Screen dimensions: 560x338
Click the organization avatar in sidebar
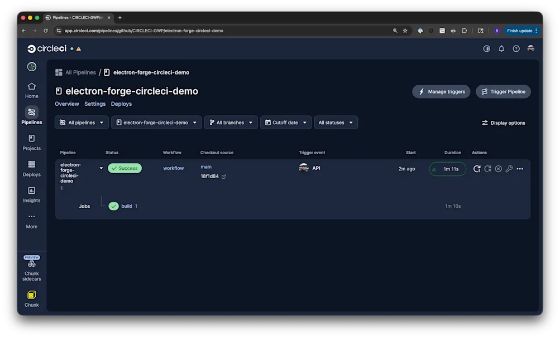31,67
